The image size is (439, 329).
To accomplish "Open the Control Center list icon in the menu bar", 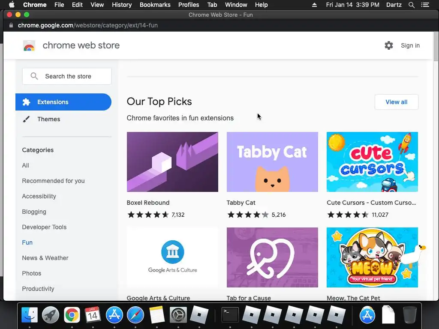I will 425,5.
